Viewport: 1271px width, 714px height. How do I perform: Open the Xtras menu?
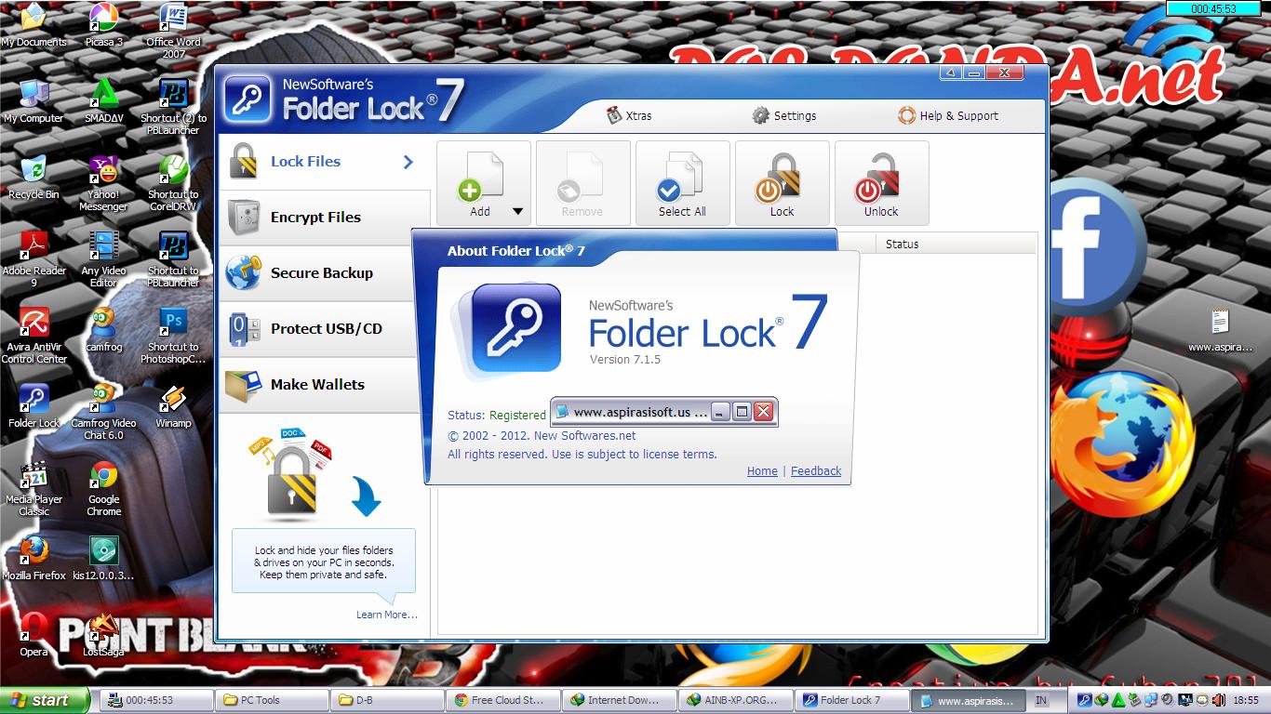point(629,115)
